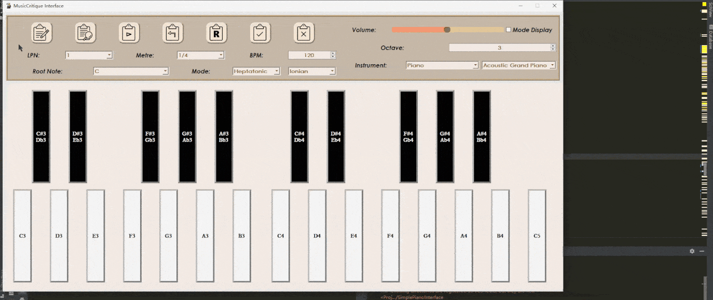Play the A4 white key
This screenshot has height=300, width=713.
pos(463,236)
